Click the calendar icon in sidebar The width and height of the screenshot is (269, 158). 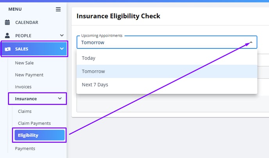[x=7, y=22]
